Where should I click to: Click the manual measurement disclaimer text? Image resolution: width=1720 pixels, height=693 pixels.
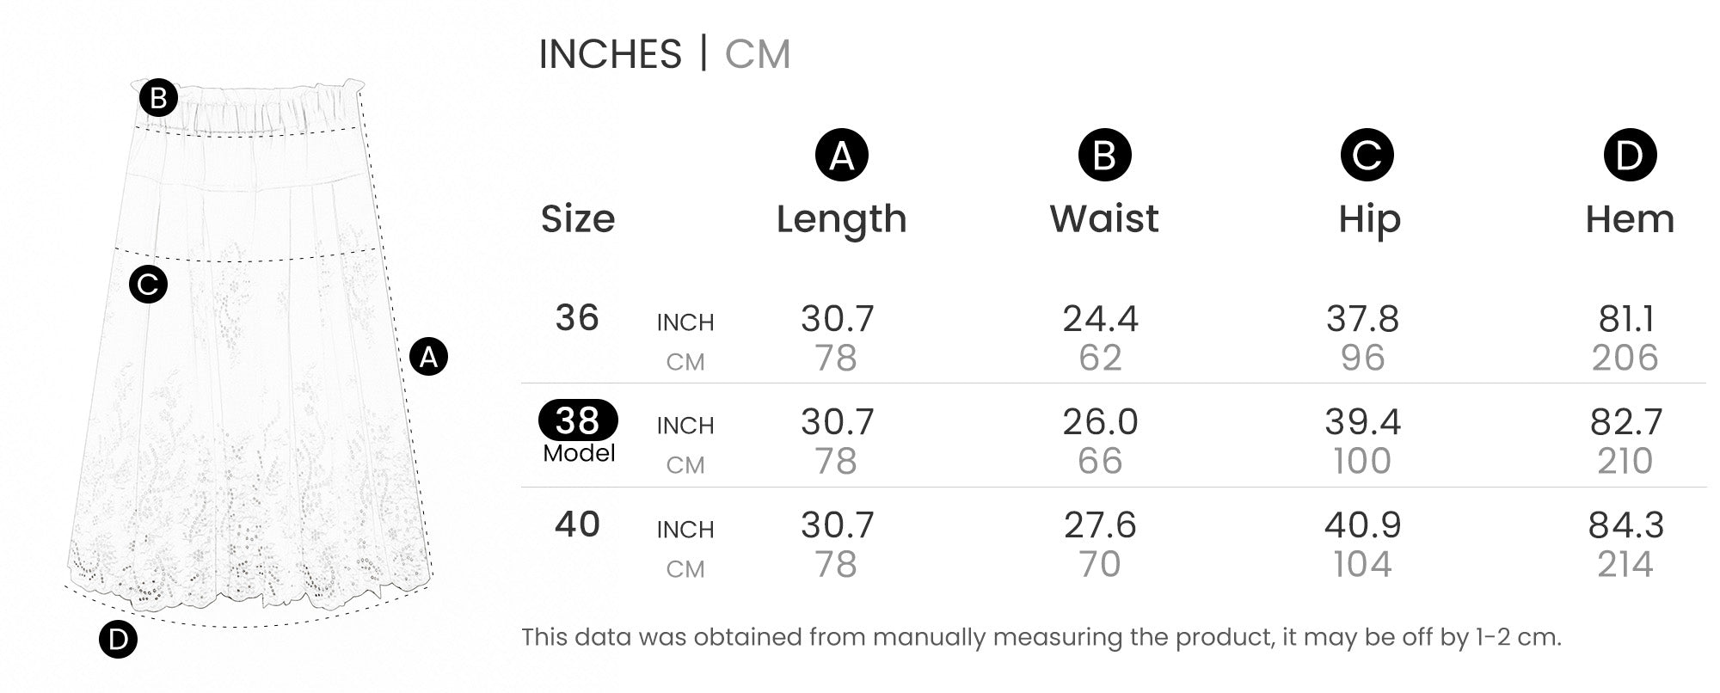[1041, 637]
